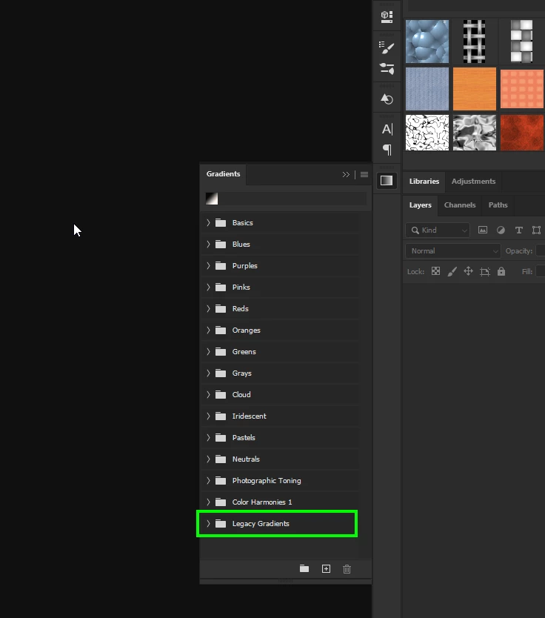Open the Character panel icon
The image size is (545, 618).
point(387,129)
